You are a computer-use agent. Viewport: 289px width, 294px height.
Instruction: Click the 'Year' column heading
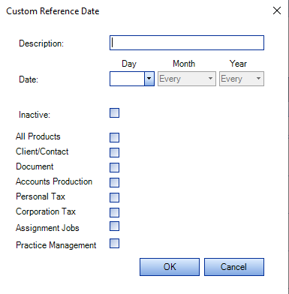coord(238,64)
